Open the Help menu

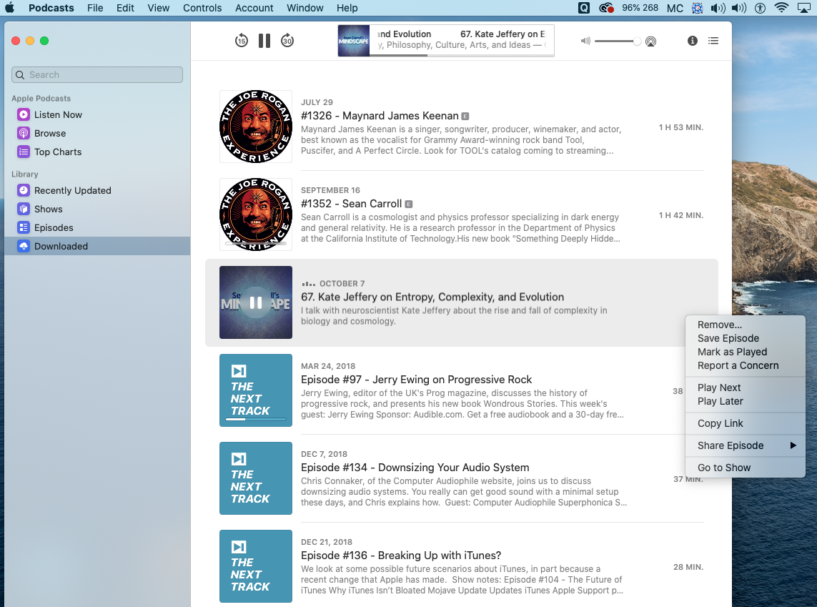[347, 8]
